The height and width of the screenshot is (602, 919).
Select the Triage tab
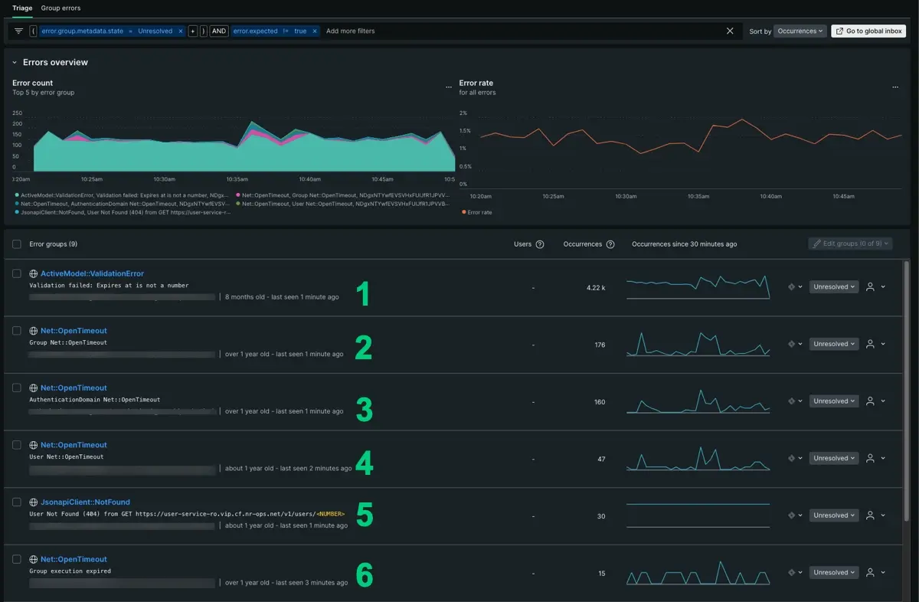22,8
